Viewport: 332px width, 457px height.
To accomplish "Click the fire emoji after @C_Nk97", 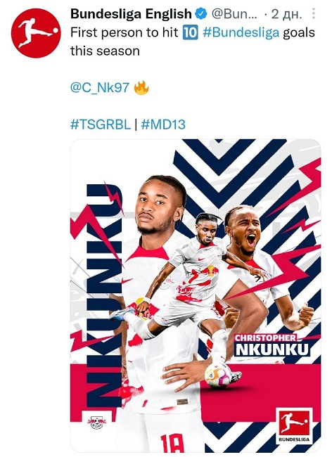I will 141,87.
